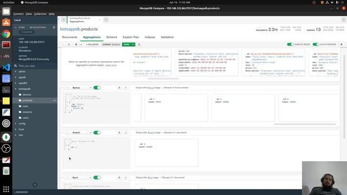Add stage after $match stage

coord(126,133)
